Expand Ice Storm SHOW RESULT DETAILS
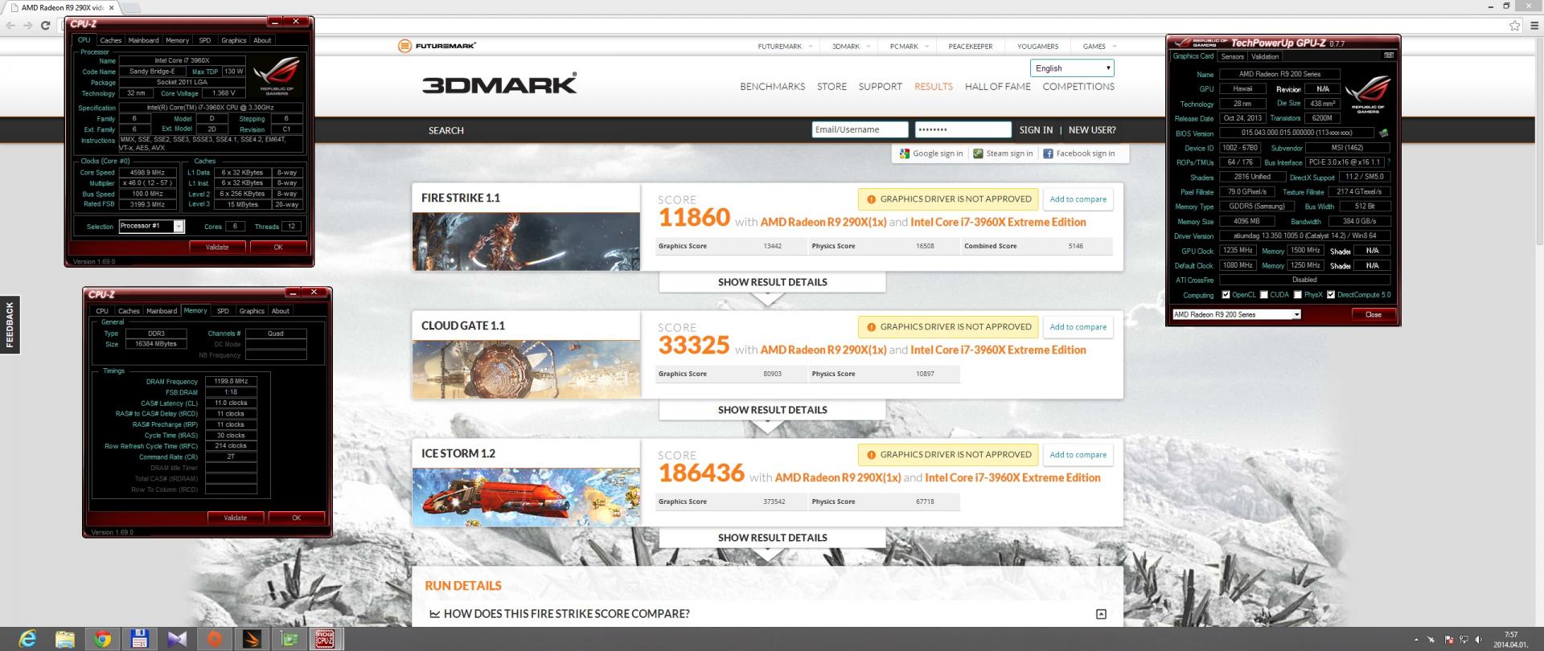 [x=772, y=538]
